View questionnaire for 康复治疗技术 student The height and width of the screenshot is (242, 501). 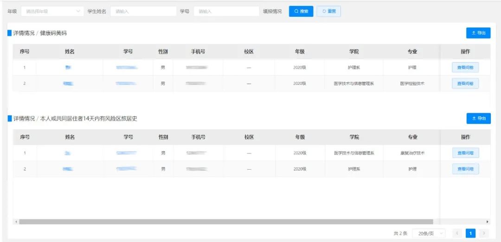[465, 153]
